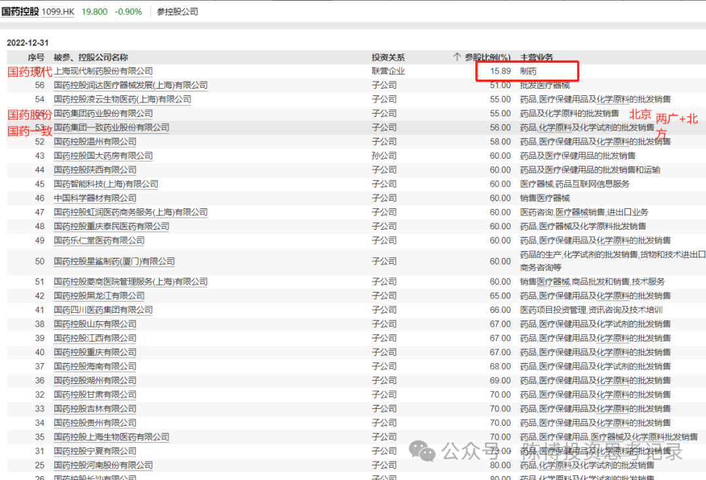Click 医疗器械,药品互联网信息服务 business text
Screen dimensions: 706x480
pyautogui.click(x=575, y=184)
